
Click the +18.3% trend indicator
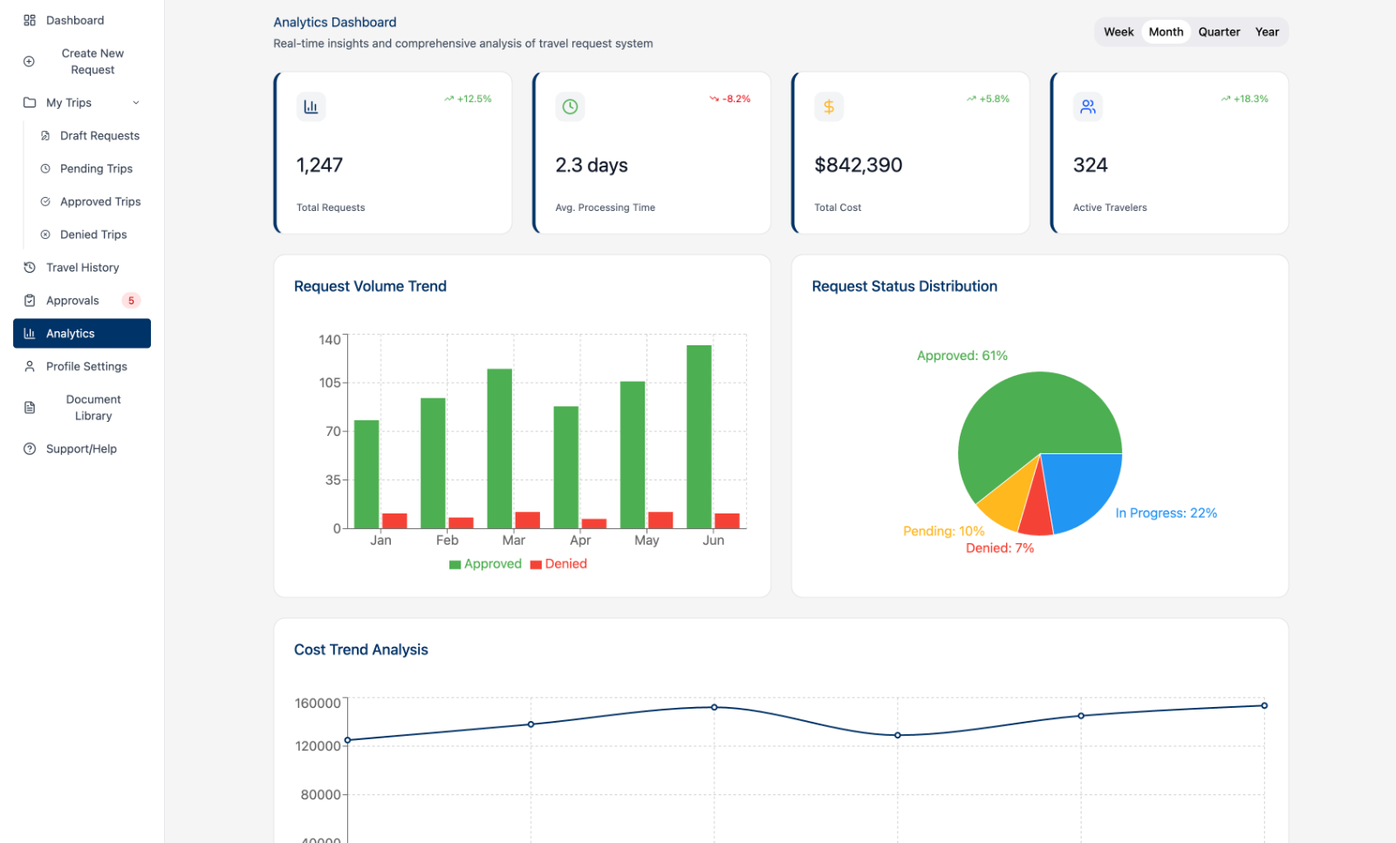[1245, 99]
